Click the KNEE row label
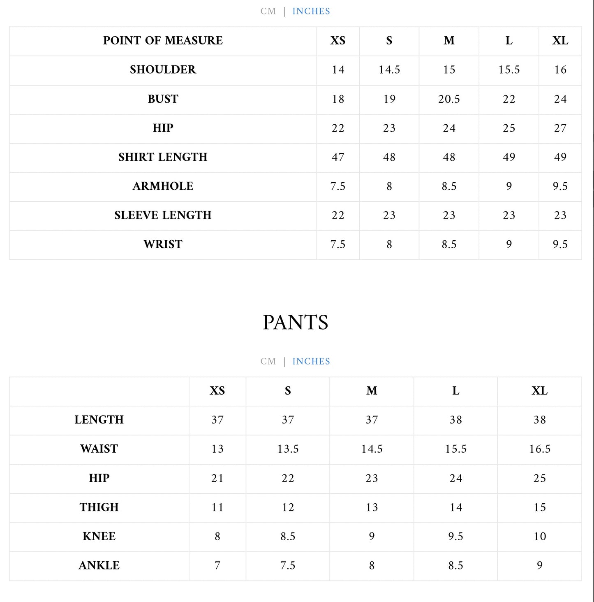The width and height of the screenshot is (594, 602). (99, 536)
